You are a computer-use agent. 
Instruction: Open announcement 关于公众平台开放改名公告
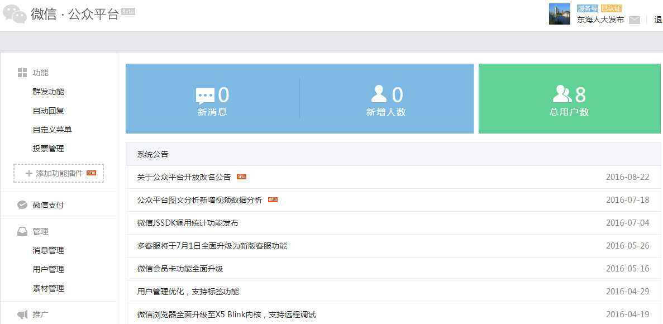(184, 177)
